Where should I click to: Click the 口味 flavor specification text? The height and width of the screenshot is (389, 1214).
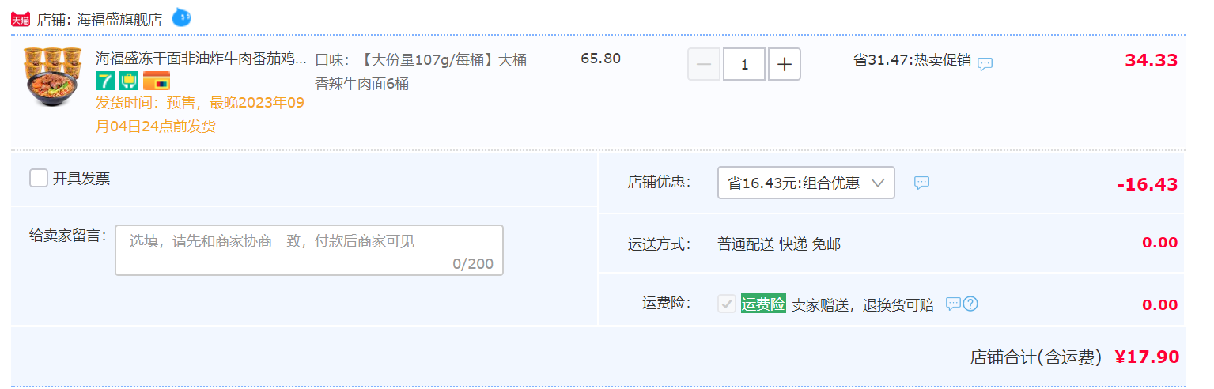click(x=421, y=72)
